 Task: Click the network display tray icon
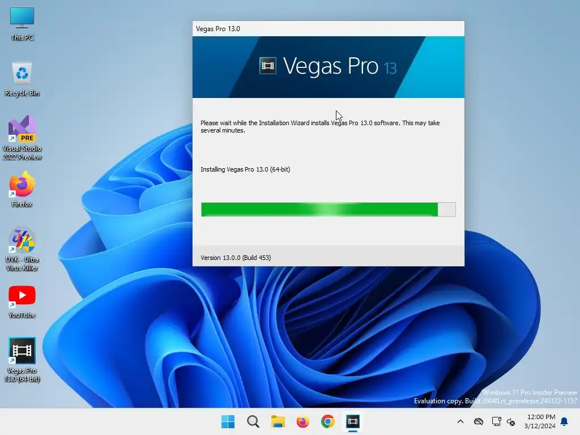(x=496, y=421)
